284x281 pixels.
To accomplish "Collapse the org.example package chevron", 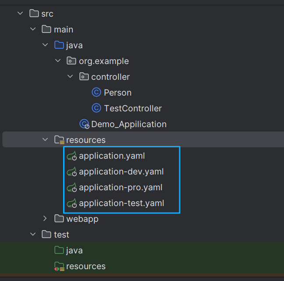I will pyautogui.click(x=58, y=60).
